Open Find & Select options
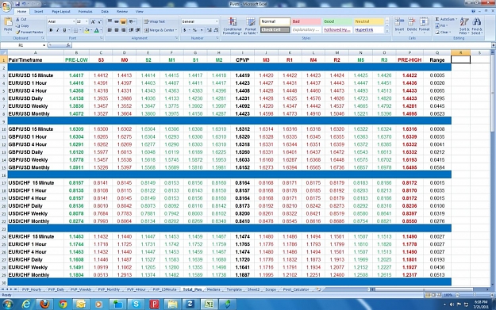This screenshot has height=310, width=496. point(477,26)
